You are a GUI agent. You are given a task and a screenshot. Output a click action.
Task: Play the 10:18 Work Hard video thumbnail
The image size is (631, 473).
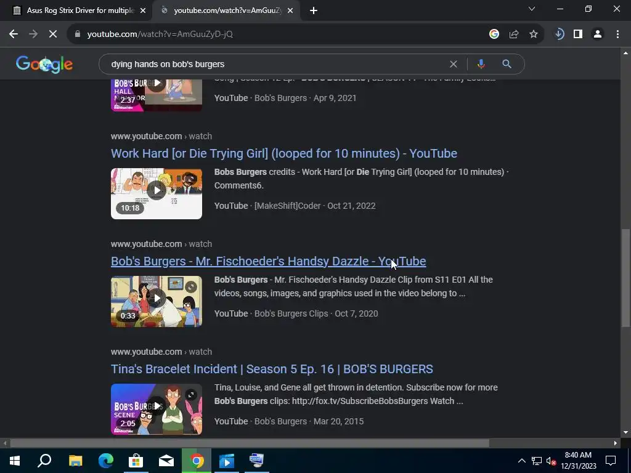click(x=157, y=193)
